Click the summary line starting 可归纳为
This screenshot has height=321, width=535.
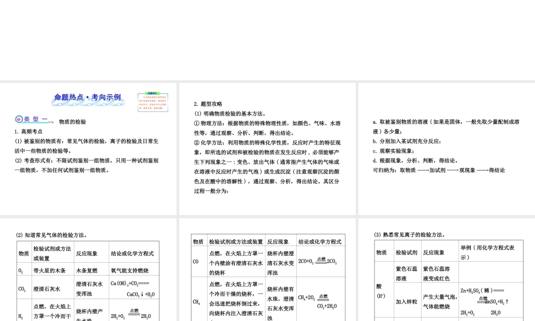(439, 170)
